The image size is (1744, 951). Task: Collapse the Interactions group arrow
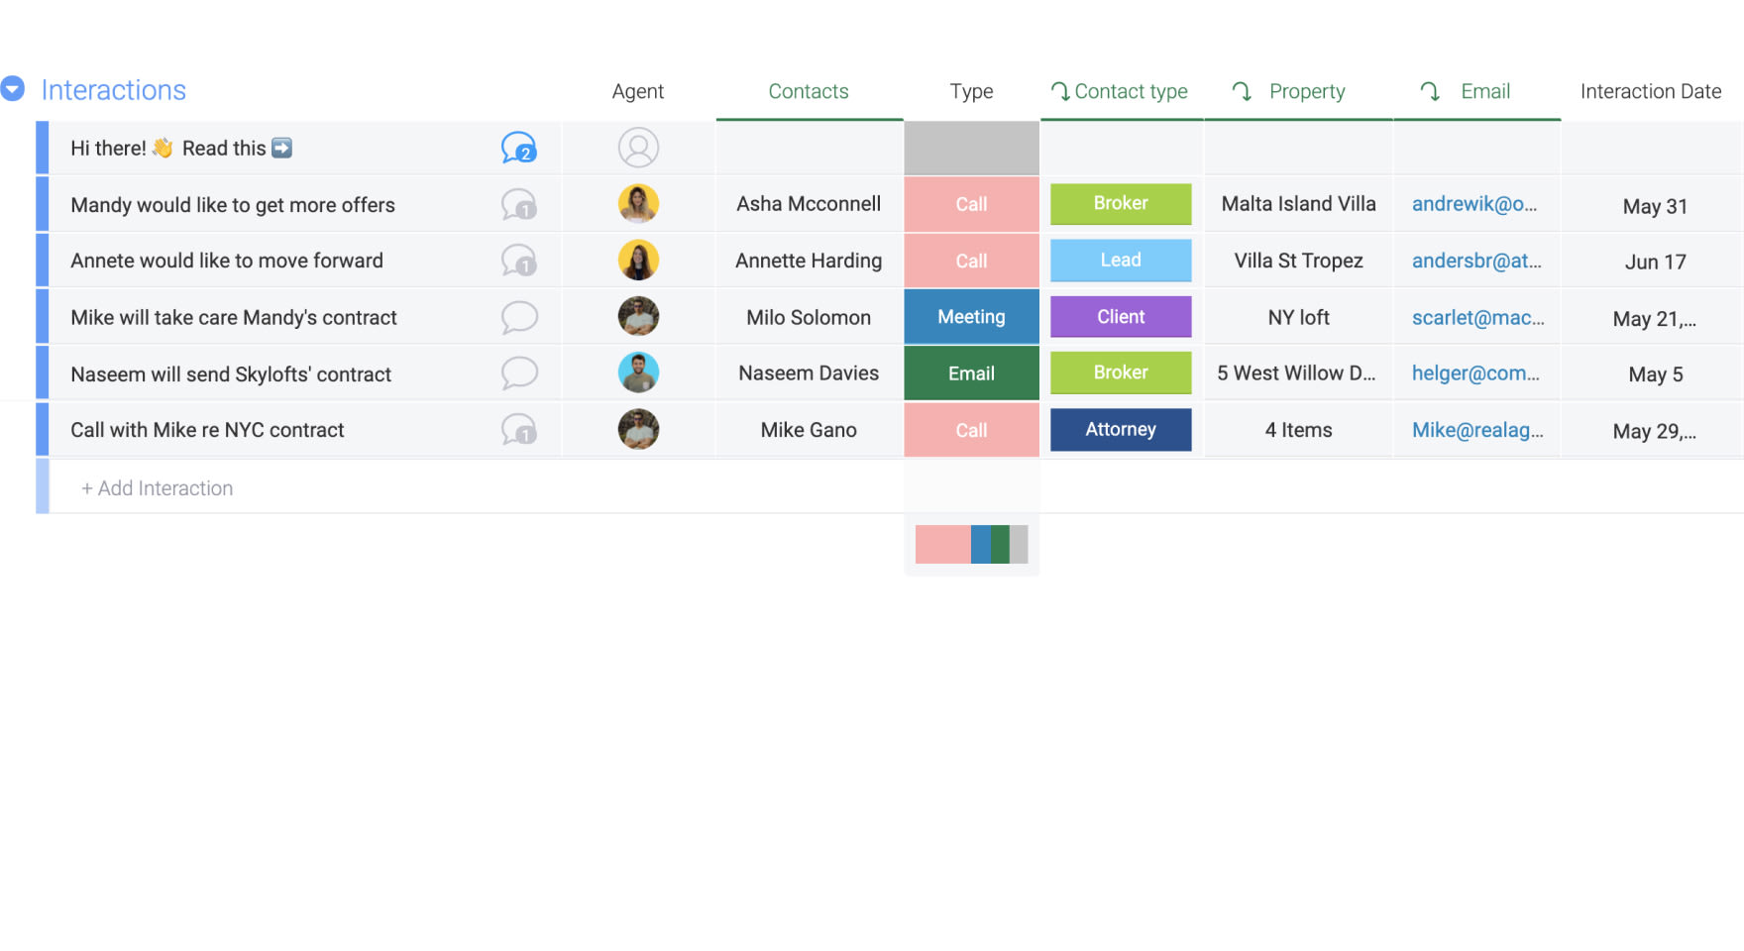tap(13, 89)
